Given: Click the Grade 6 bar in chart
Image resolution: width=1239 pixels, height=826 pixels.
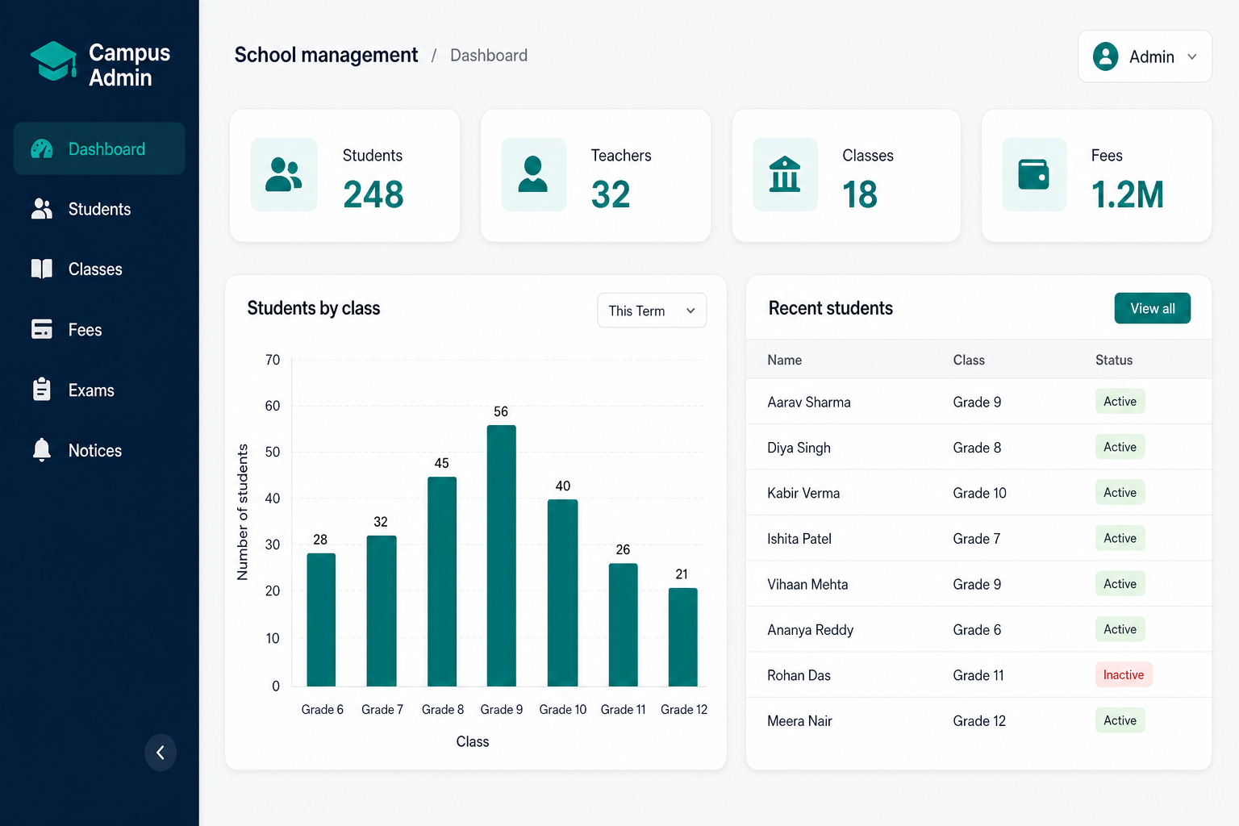Looking at the screenshot, I should click(321, 619).
